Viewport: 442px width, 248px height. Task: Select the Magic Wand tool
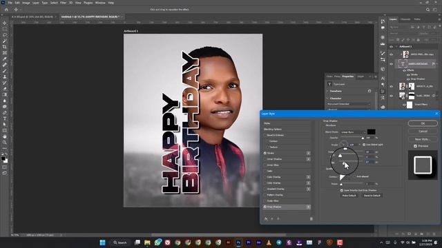[5, 41]
